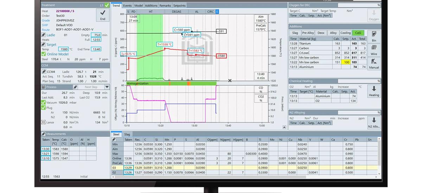The image size is (422, 193).
Task: Open the Events tab
Action: coord(127,6)
